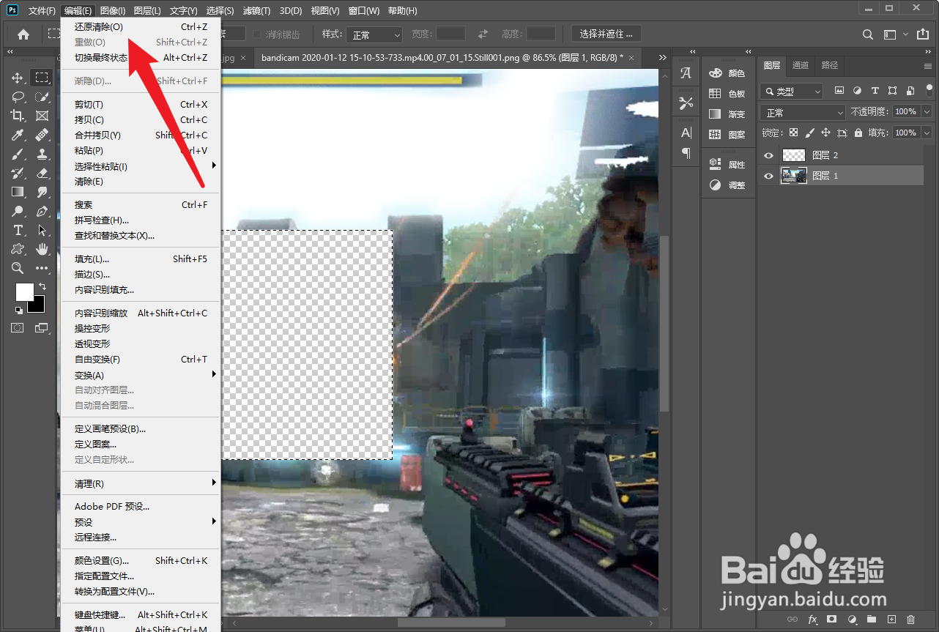Select the Smudge tool
Screen dimensions: 939x632
(42, 192)
